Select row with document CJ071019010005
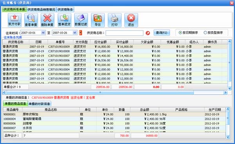The width and height of the screenshot is (235, 144). (115, 65)
